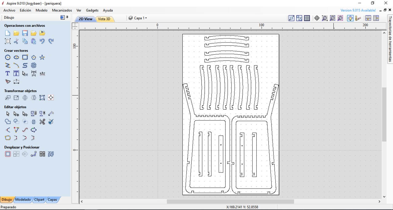The height and width of the screenshot is (210, 393).
Task: Open the Mecanizados menu
Action: tap(62, 10)
